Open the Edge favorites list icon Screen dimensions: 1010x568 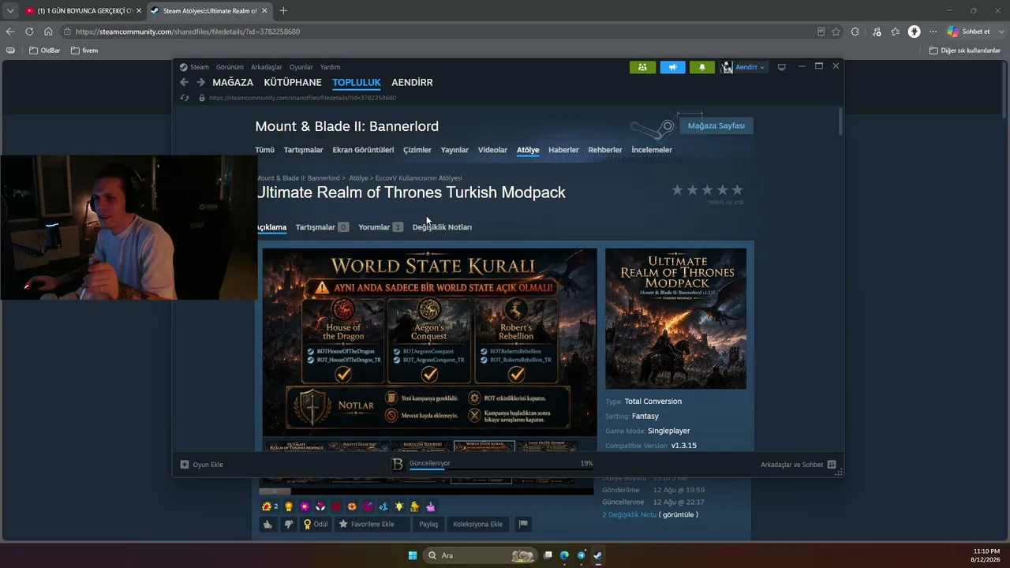pos(895,32)
